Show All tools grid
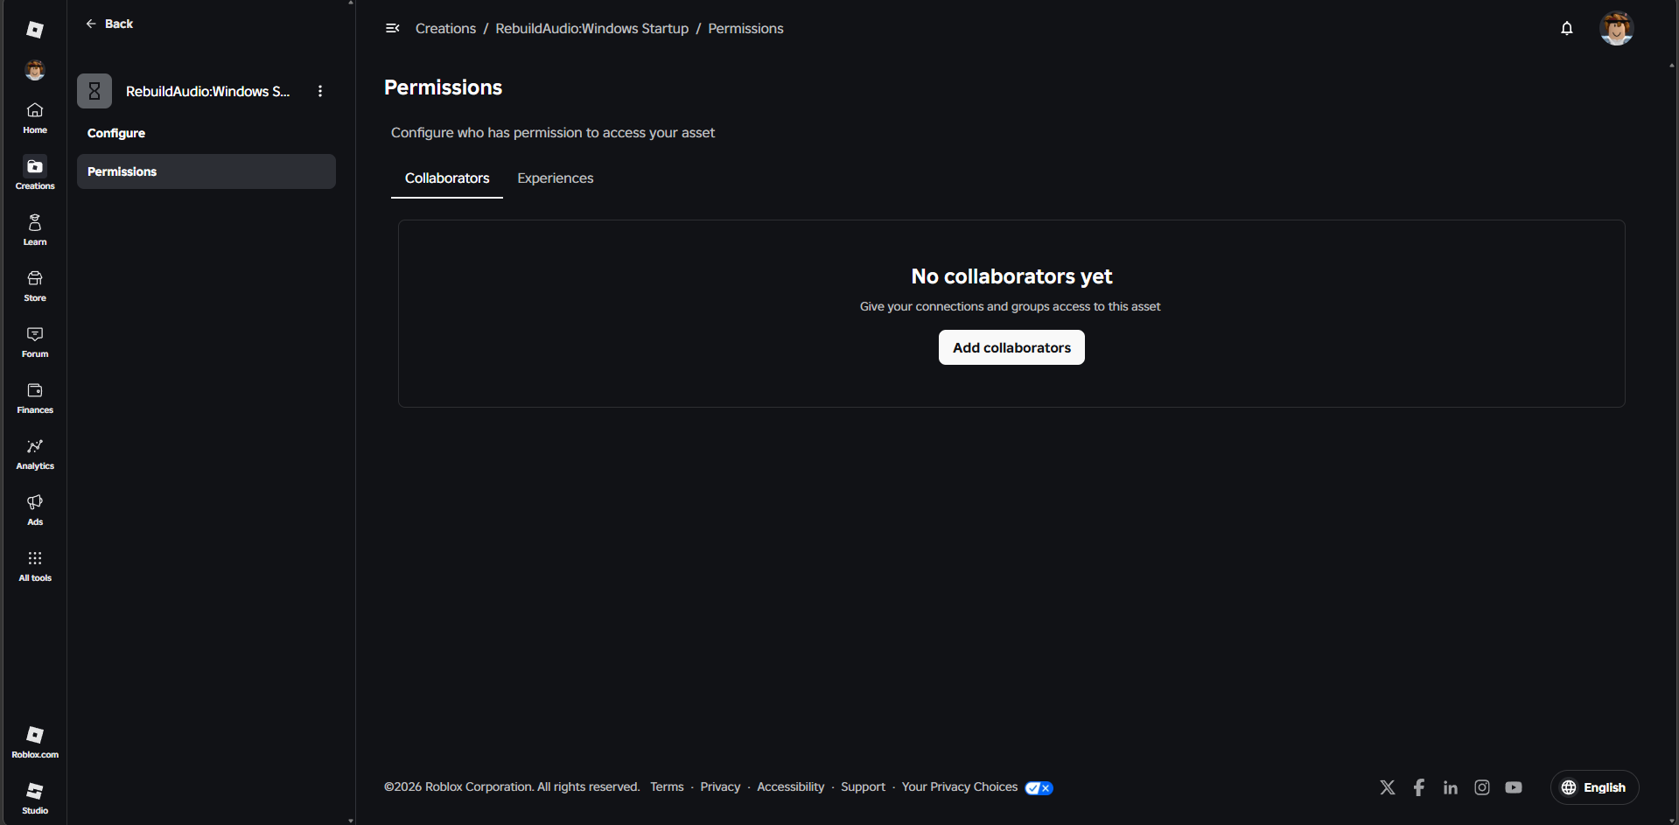Viewport: 1679px width, 825px height. point(35,566)
